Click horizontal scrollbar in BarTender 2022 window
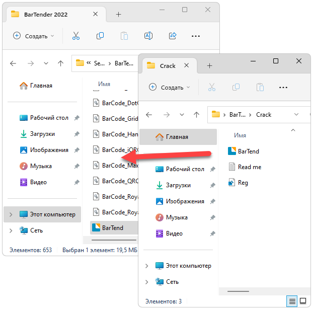Screen dimensions: 312x309 click(114, 240)
